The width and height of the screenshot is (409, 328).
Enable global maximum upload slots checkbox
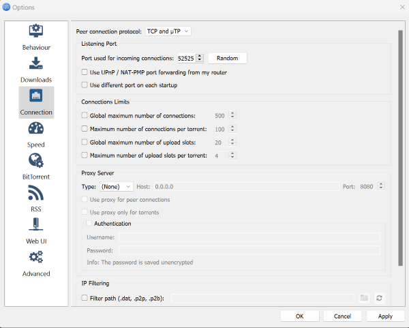(x=85, y=142)
